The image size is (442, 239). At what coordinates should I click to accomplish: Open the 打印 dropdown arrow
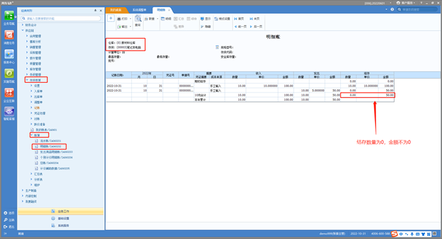point(130,19)
